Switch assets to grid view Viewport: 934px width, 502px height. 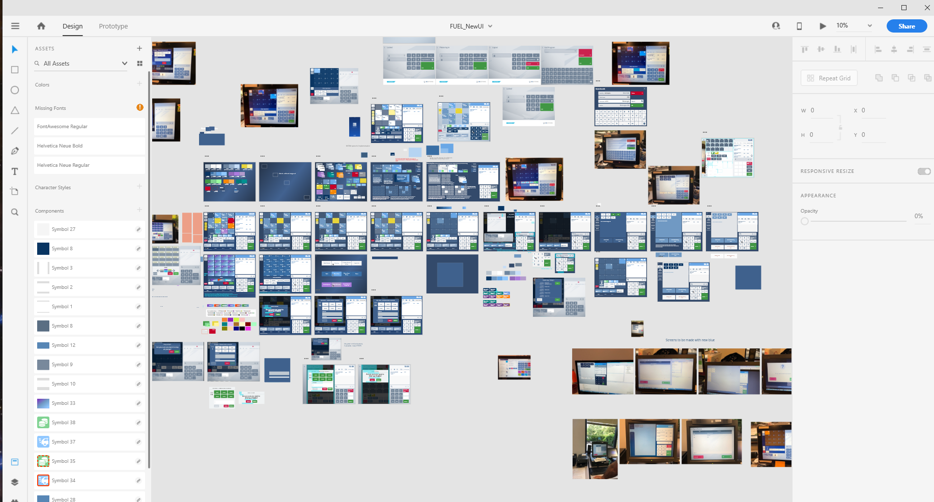(x=139, y=64)
